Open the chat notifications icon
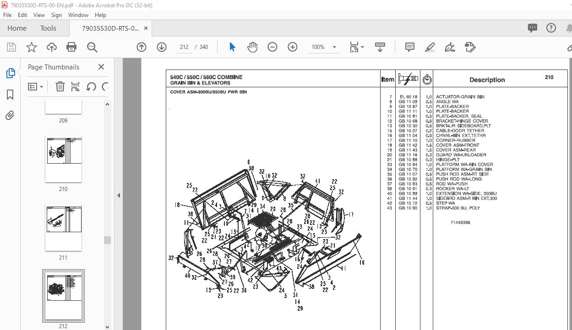572x330 pixels. [533, 28]
